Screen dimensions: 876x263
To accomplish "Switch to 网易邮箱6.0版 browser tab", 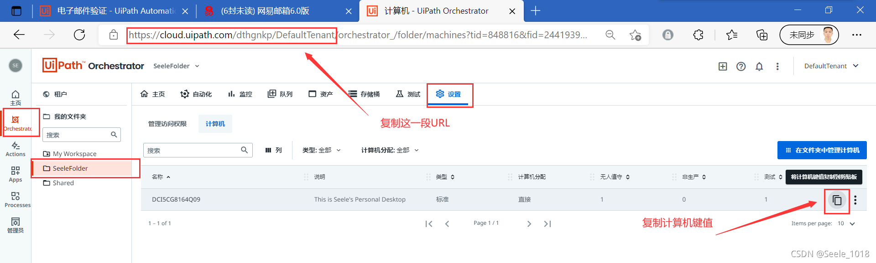I will 265,11.
